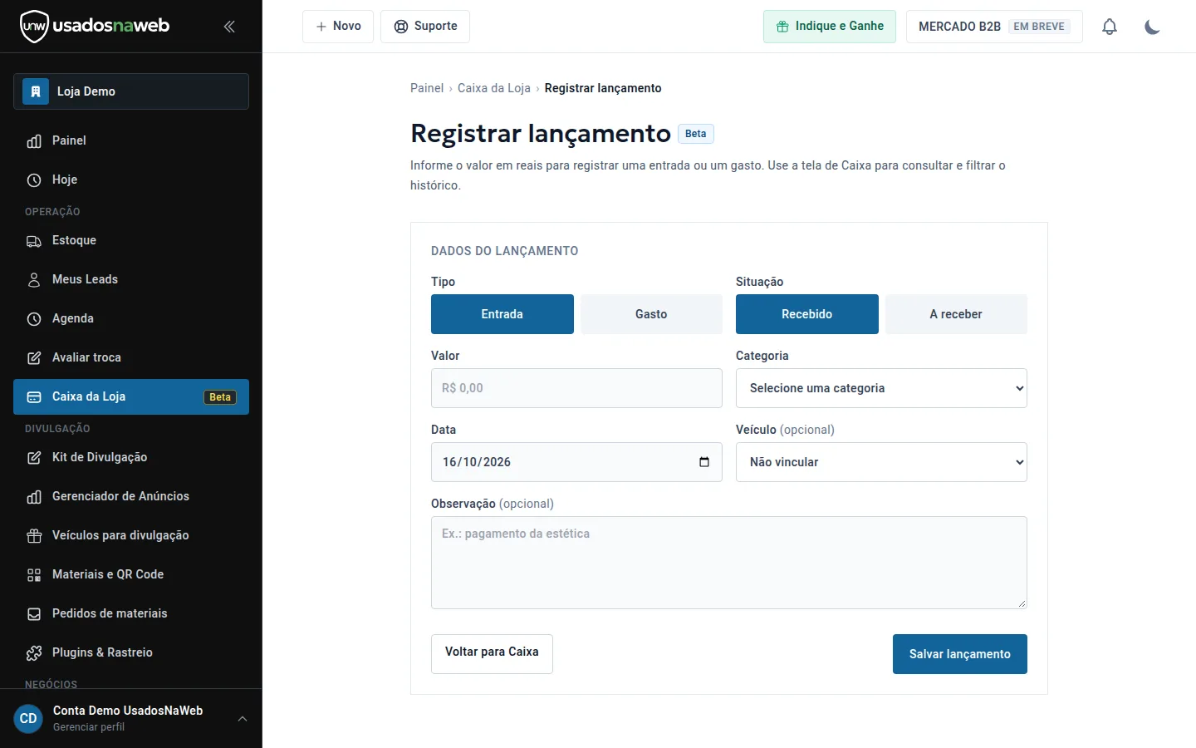Screen dimensions: 1196x748
Task: Open Gerenciar perfil in sidebar footer
Action: pos(89,727)
